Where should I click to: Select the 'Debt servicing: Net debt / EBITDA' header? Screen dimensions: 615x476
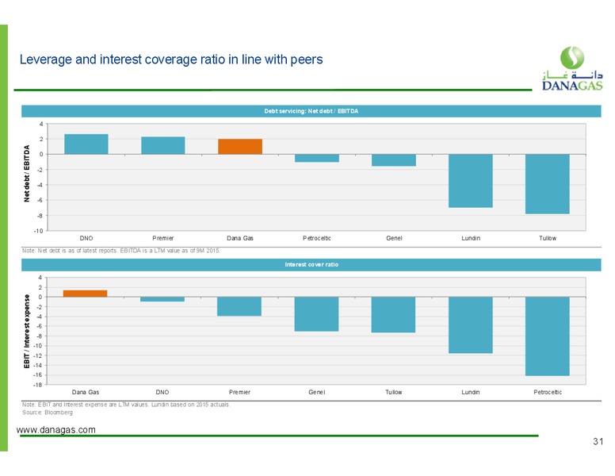click(x=311, y=111)
